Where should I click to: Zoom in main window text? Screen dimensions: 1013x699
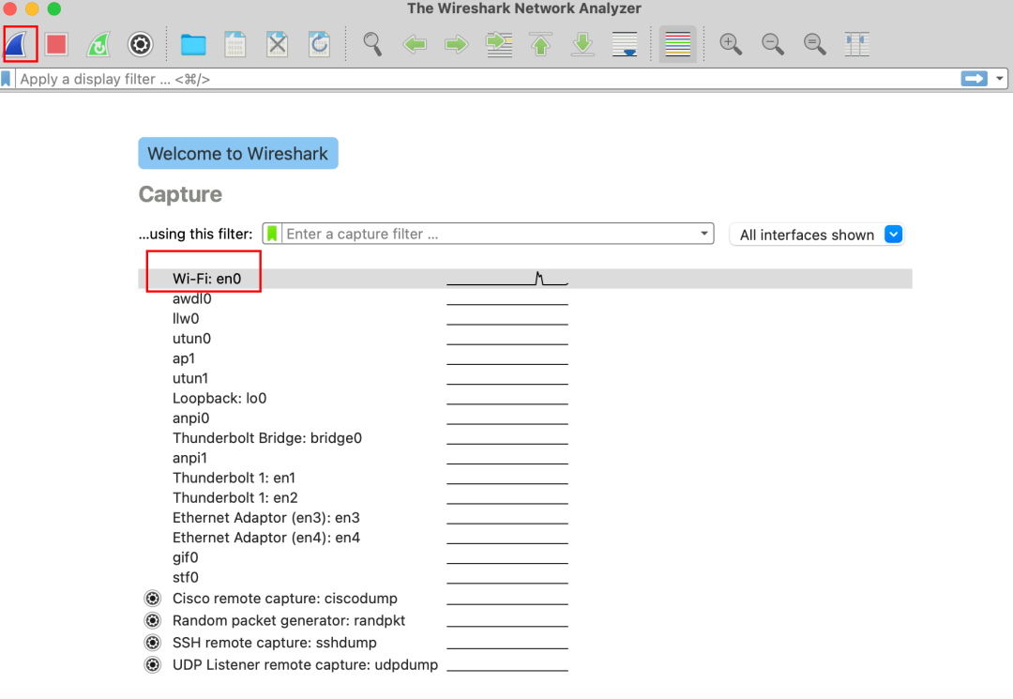tap(731, 45)
